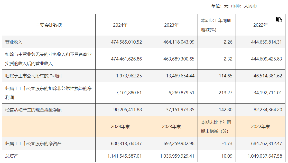Image resolution: width=288 pixels, height=163 pixels.
Task: Select the 2024年 column header
Action: (x=120, y=25)
